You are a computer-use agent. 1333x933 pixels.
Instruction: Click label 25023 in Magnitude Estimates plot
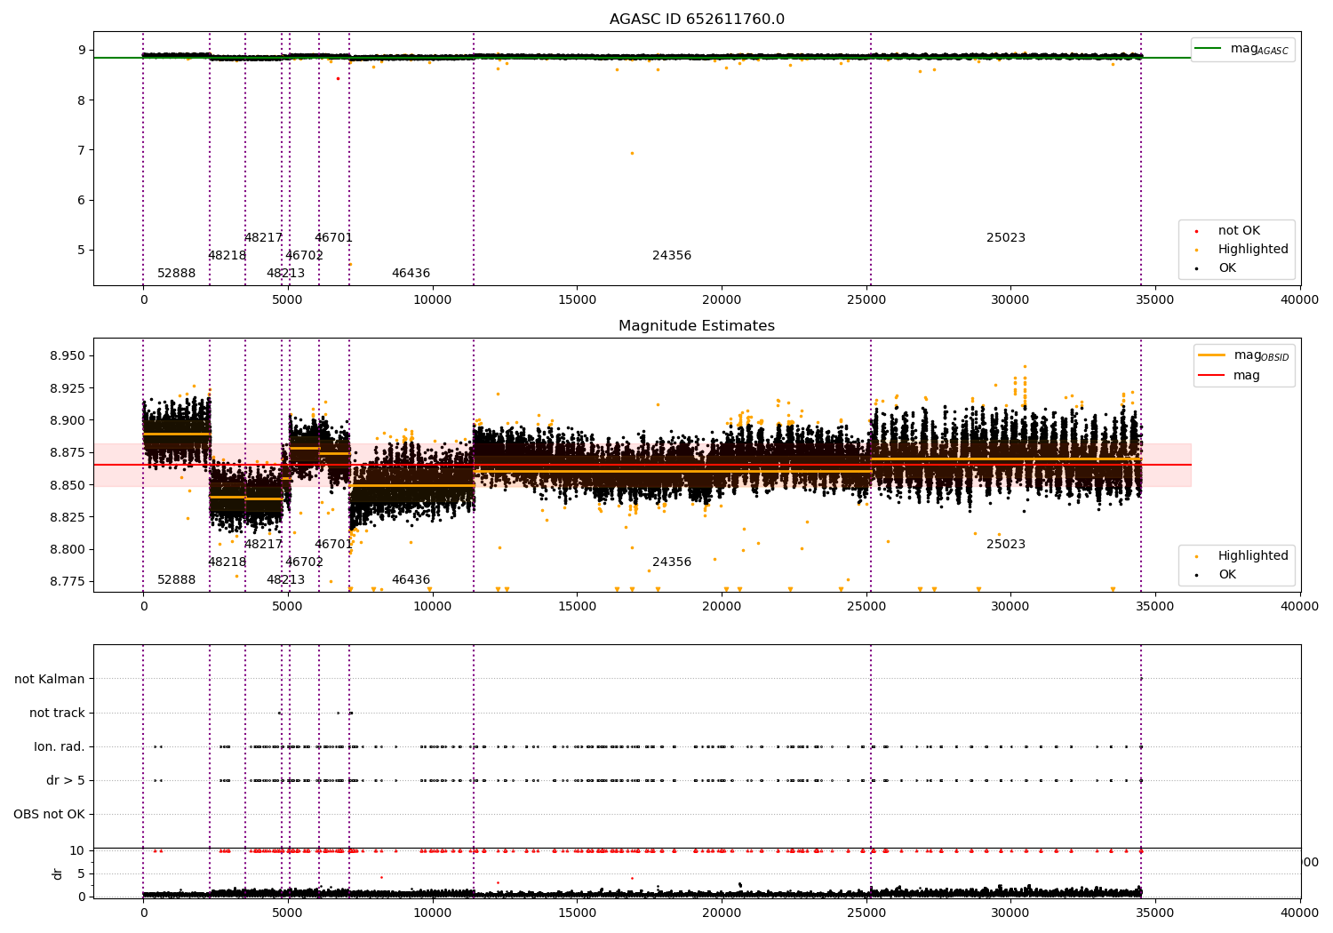(1006, 545)
